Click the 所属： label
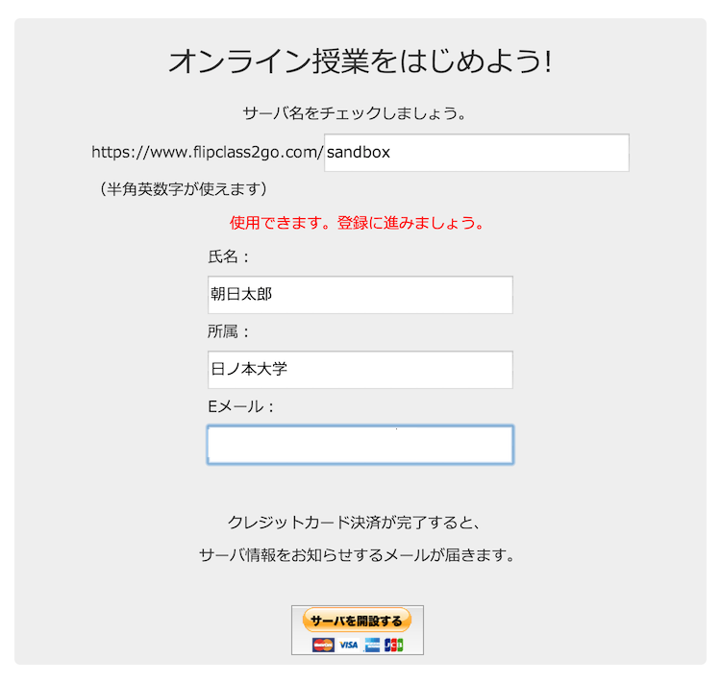This screenshot has width=721, height=683. 228,331
